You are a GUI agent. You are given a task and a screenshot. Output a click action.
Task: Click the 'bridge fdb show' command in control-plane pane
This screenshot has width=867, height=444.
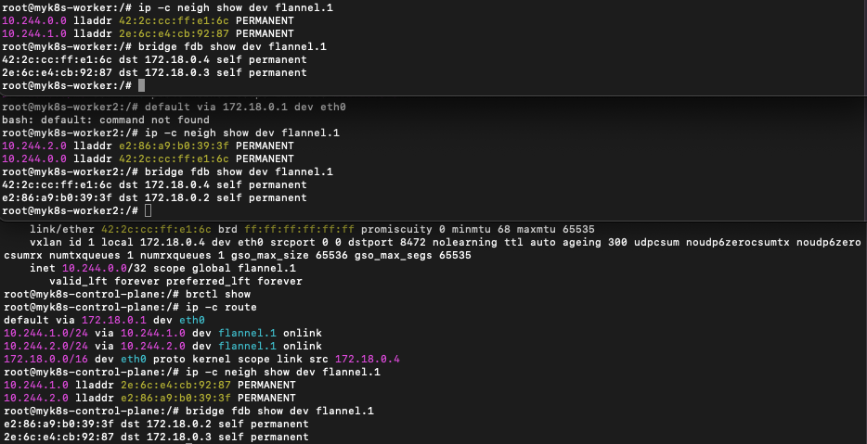coord(279,411)
